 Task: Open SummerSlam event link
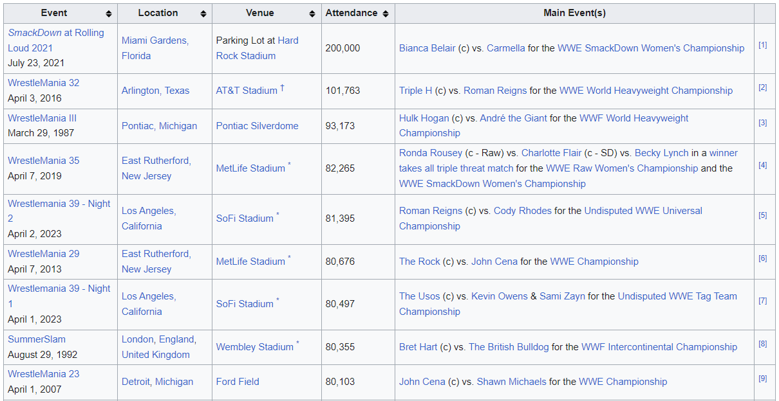coord(37,339)
